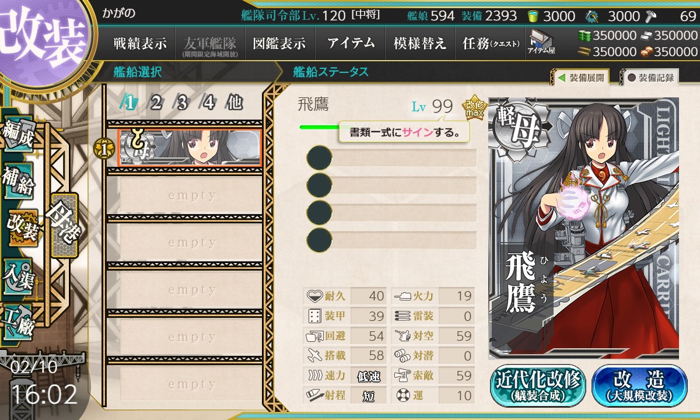Open the 図鑑表示 encyclopedia menu
The image size is (700, 420).
pos(279,43)
